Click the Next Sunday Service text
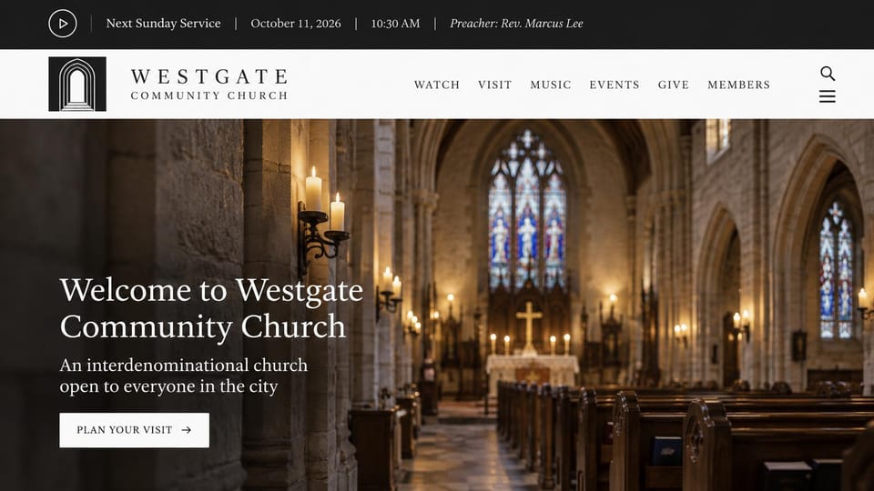874x491 pixels. coord(163,24)
